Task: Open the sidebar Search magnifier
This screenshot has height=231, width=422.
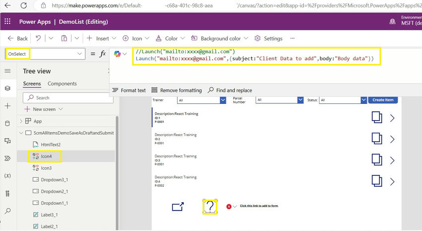Action: (7, 211)
